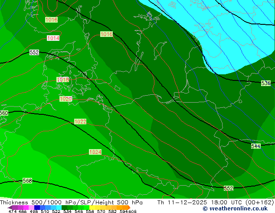Select the 536 height contour label
Image resolution: width=275 pixels, height=213 pixels.
(266, 83)
